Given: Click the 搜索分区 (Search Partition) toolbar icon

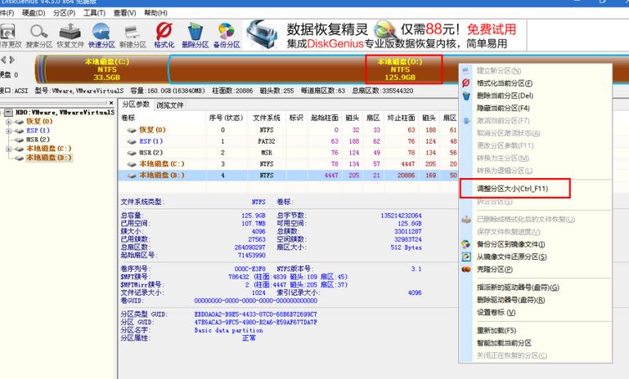Looking at the screenshot, I should [x=38, y=33].
